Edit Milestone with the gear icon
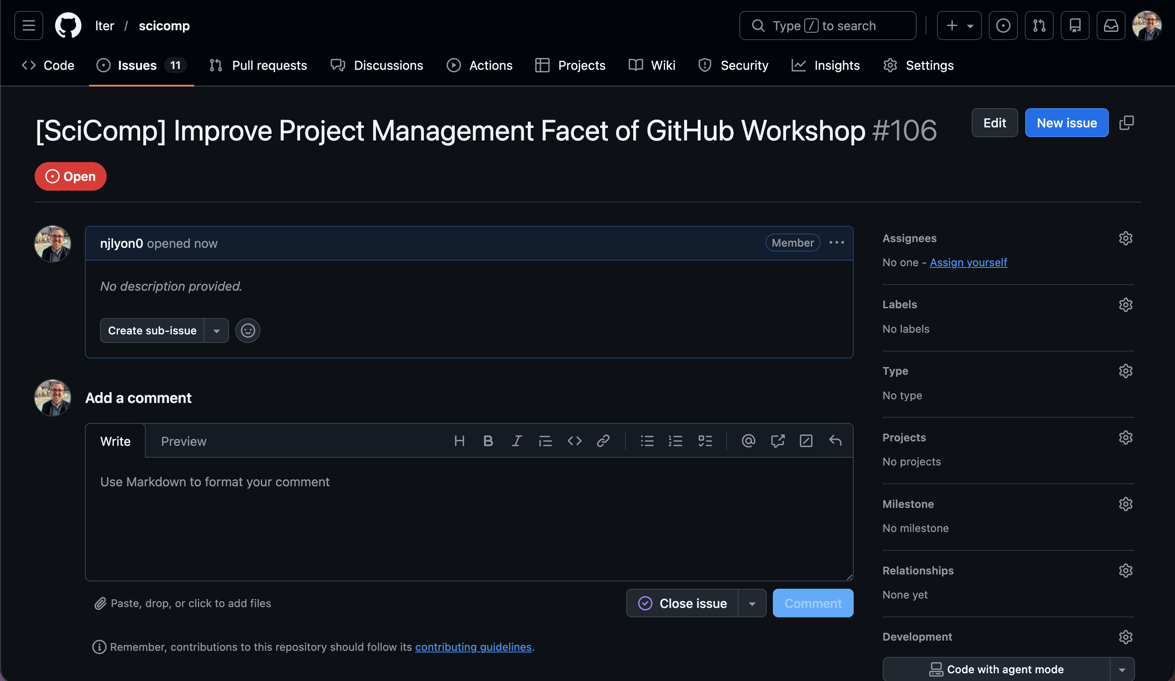This screenshot has height=681, width=1175. tap(1126, 504)
